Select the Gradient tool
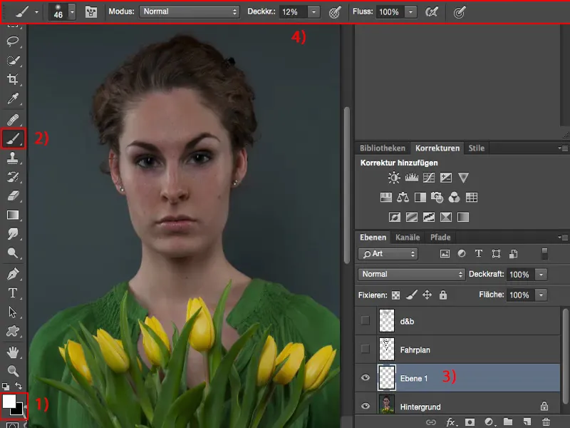The width and height of the screenshot is (570, 428). [x=13, y=215]
